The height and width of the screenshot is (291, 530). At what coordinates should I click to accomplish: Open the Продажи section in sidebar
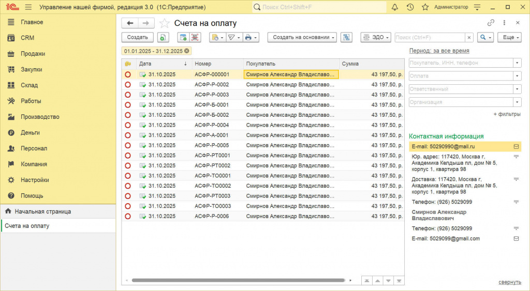(33, 54)
